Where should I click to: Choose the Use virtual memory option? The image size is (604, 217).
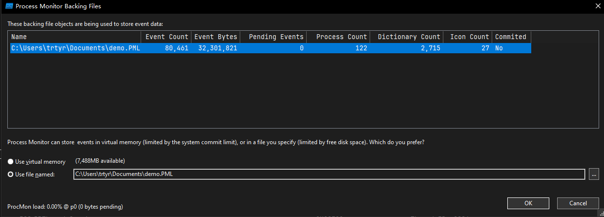11,162
